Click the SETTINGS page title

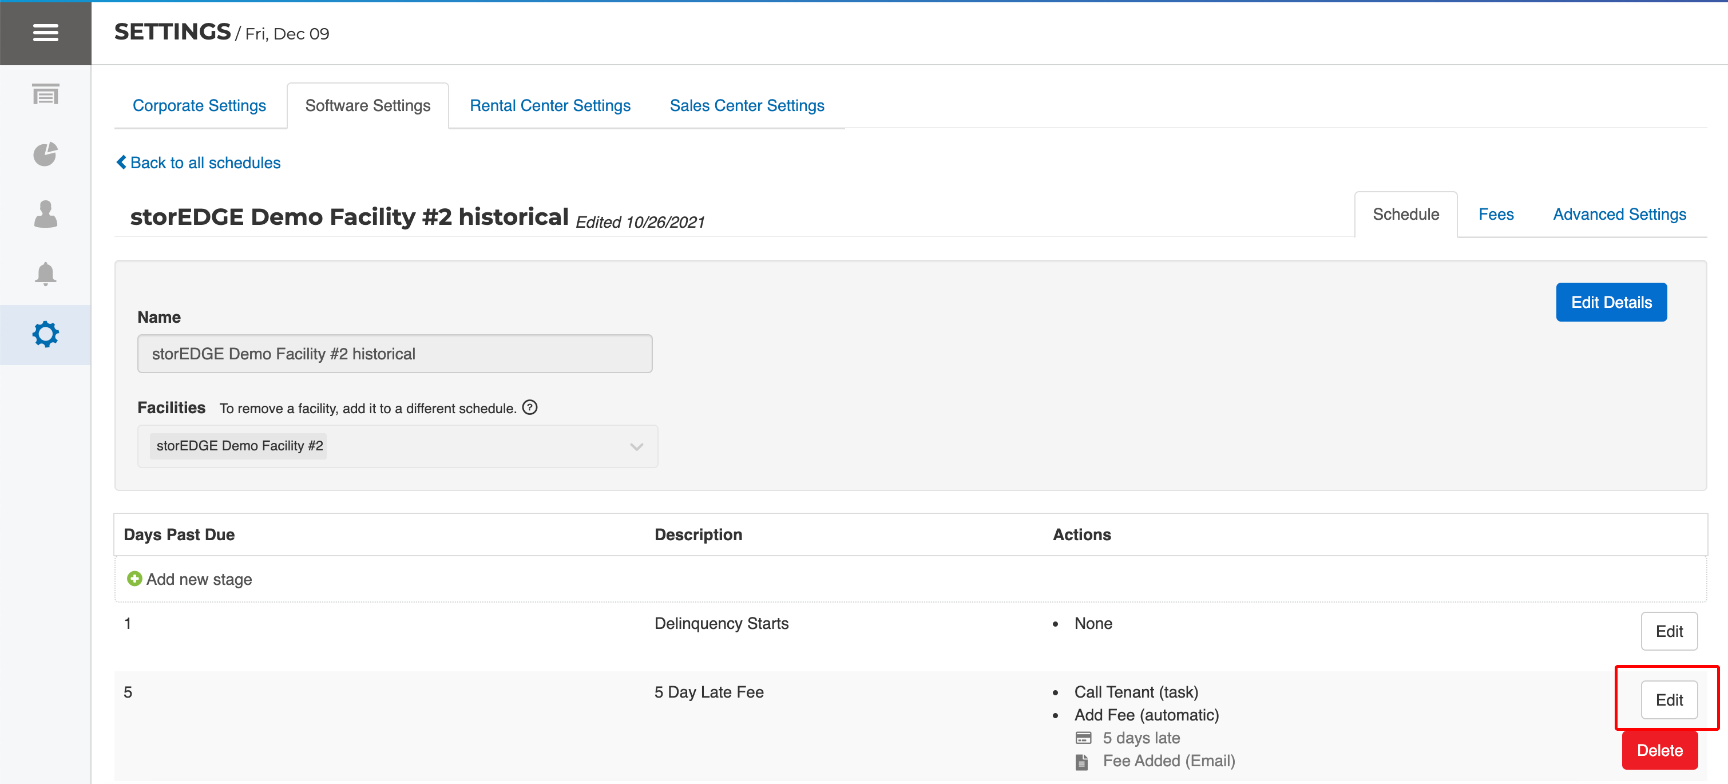172,31
